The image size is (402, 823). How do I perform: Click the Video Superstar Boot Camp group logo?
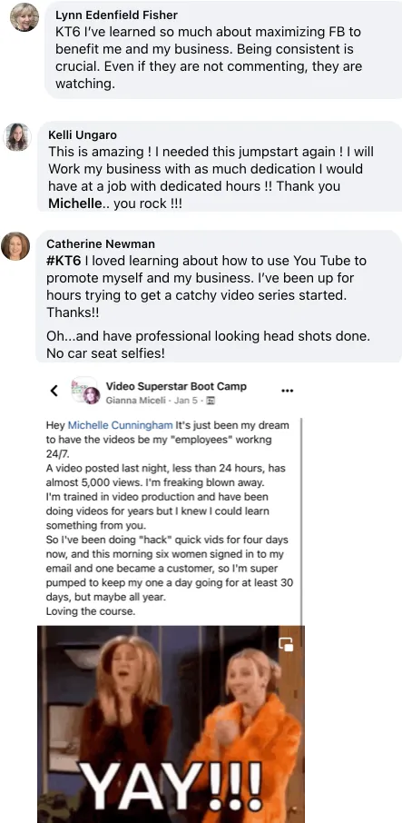(x=83, y=389)
